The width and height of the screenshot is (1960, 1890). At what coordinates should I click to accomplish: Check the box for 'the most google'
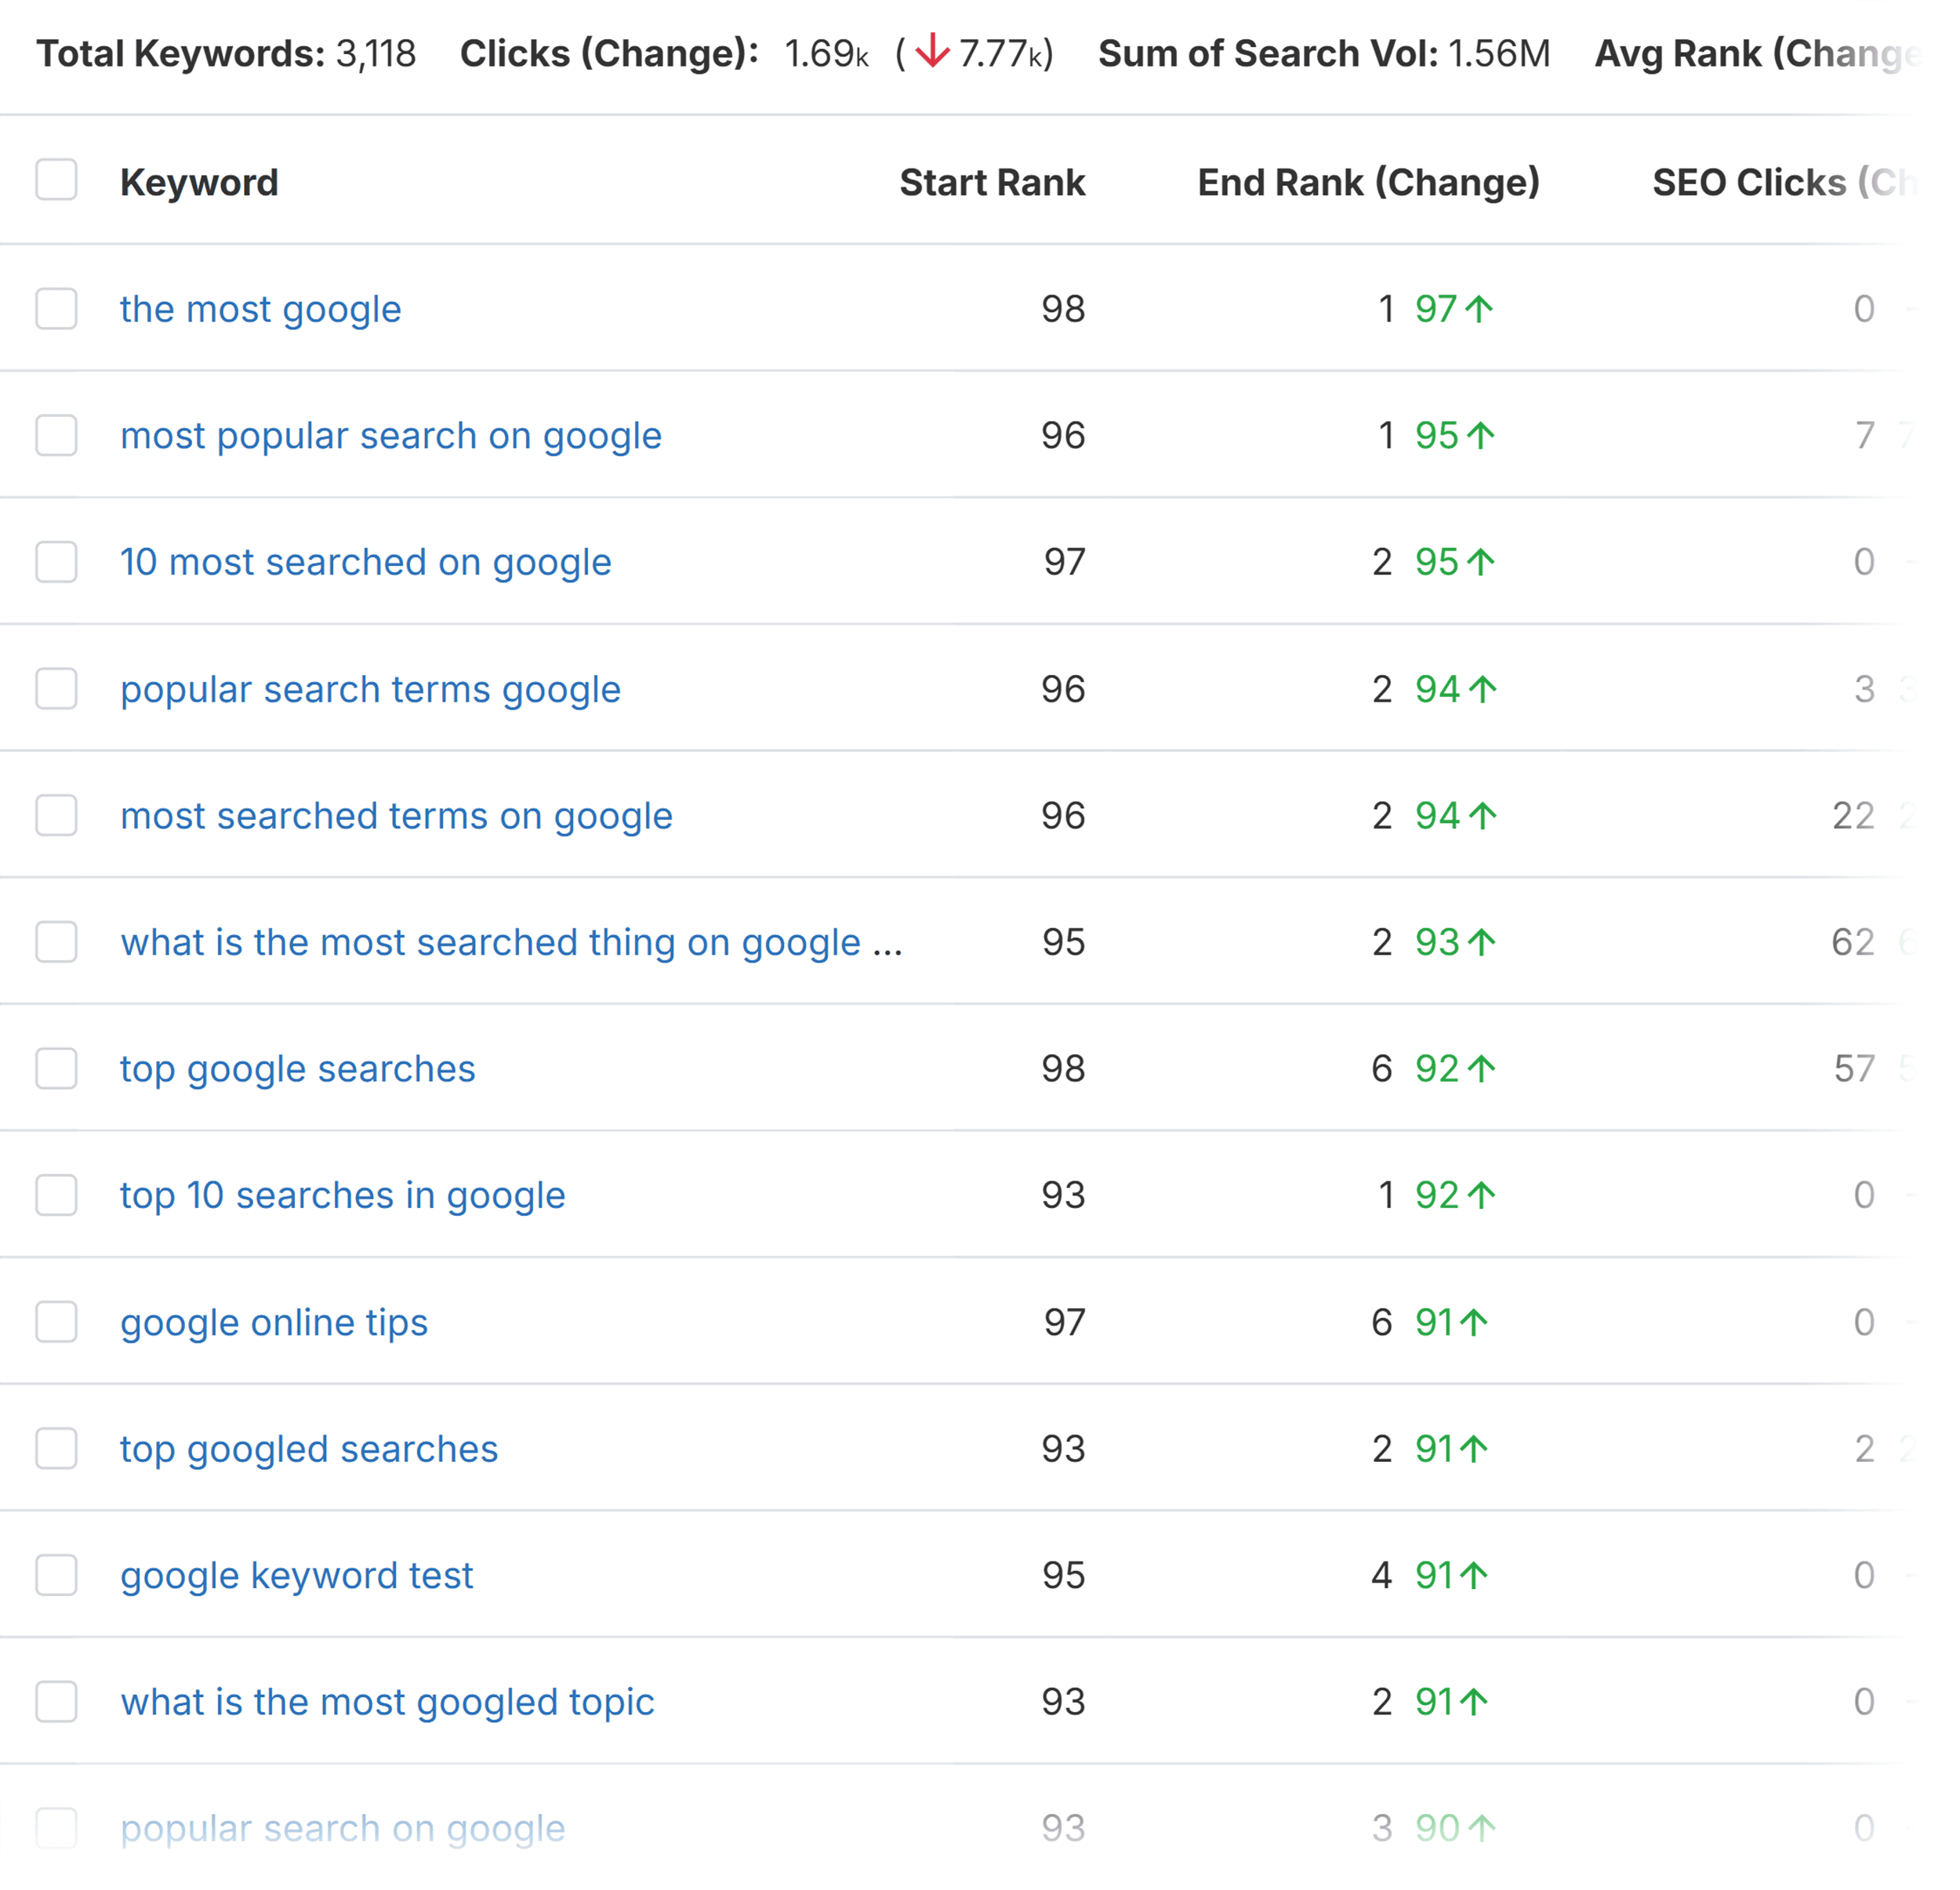point(56,308)
